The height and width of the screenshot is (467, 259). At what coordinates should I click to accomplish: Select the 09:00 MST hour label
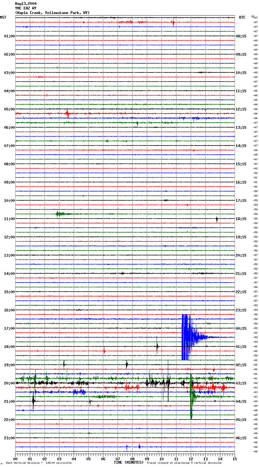click(9, 182)
